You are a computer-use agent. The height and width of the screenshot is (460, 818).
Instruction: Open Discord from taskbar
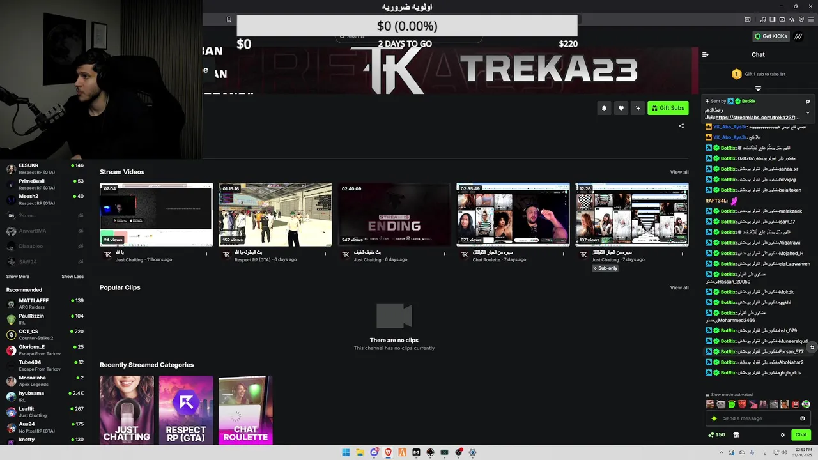pyautogui.click(x=374, y=452)
